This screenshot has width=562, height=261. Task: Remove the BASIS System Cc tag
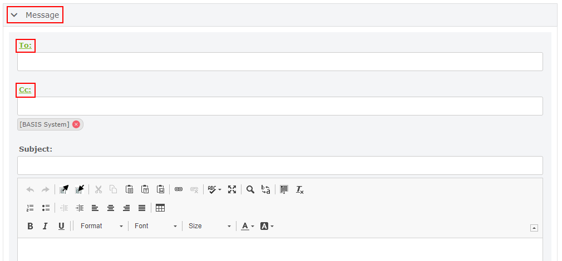coord(76,124)
